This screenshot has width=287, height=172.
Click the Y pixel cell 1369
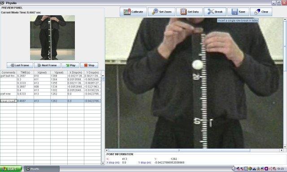click(x=59, y=76)
